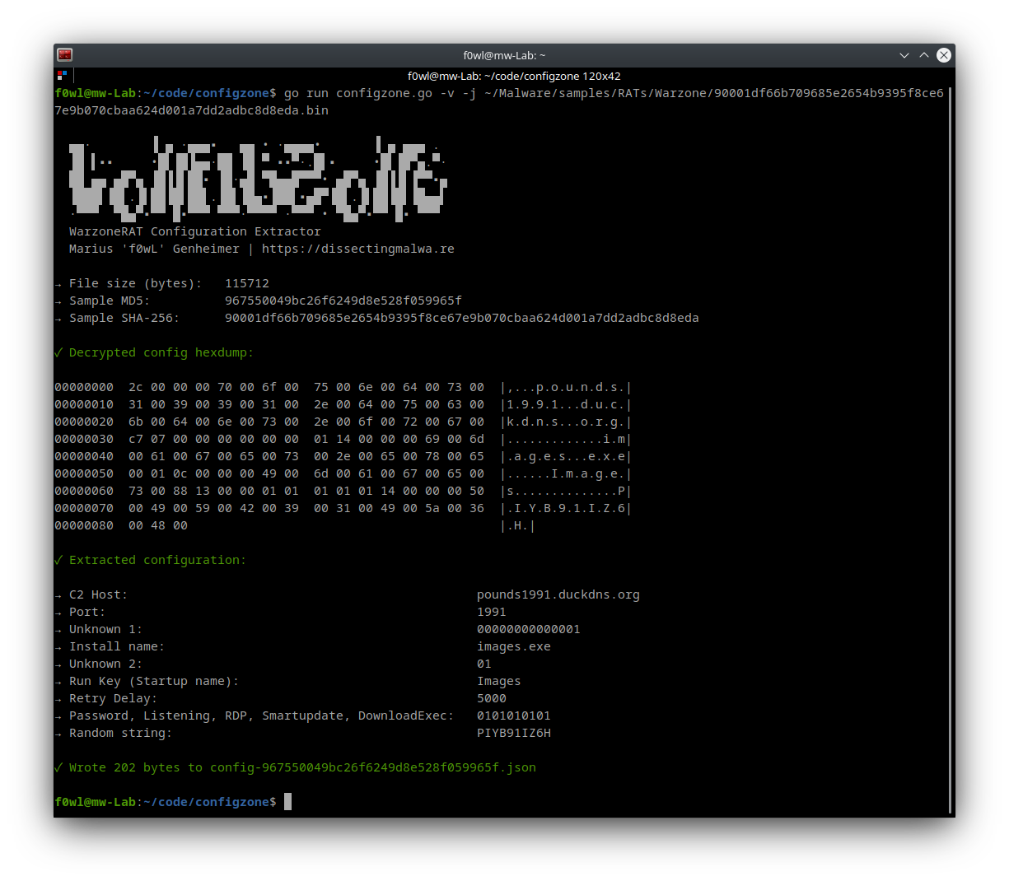
Task: Click the terminal app icon in title bar
Action: 65,55
